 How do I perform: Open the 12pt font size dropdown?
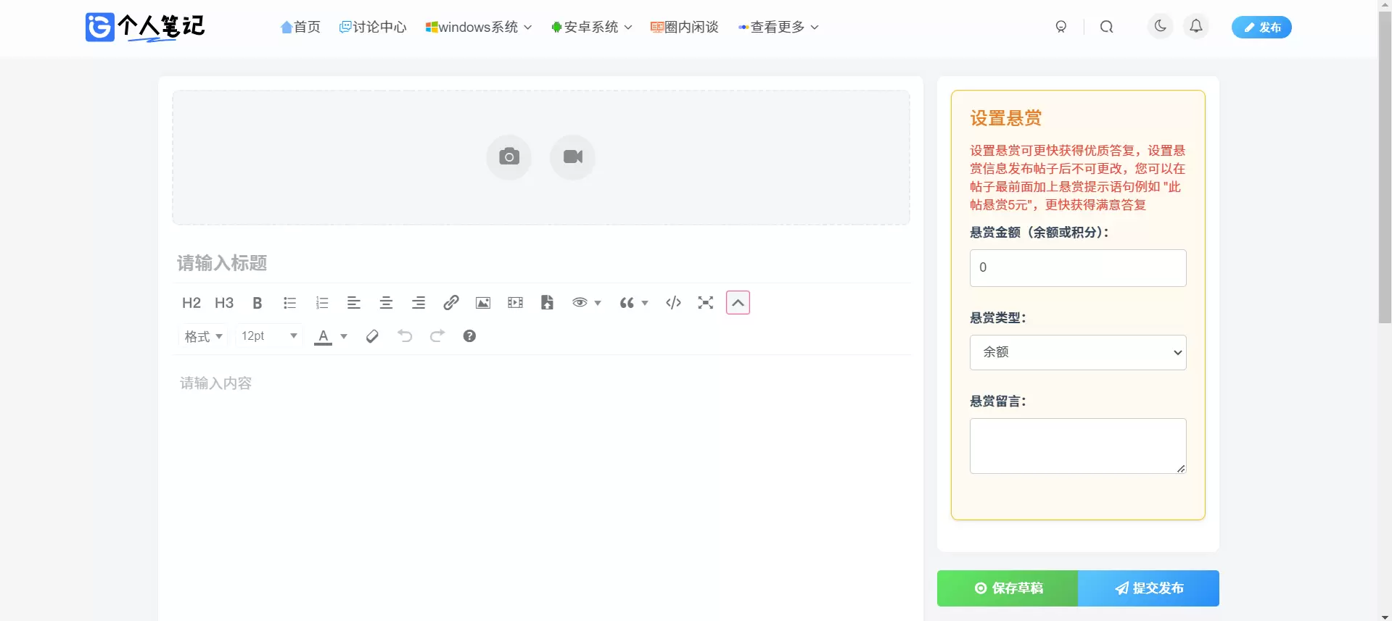[269, 336]
